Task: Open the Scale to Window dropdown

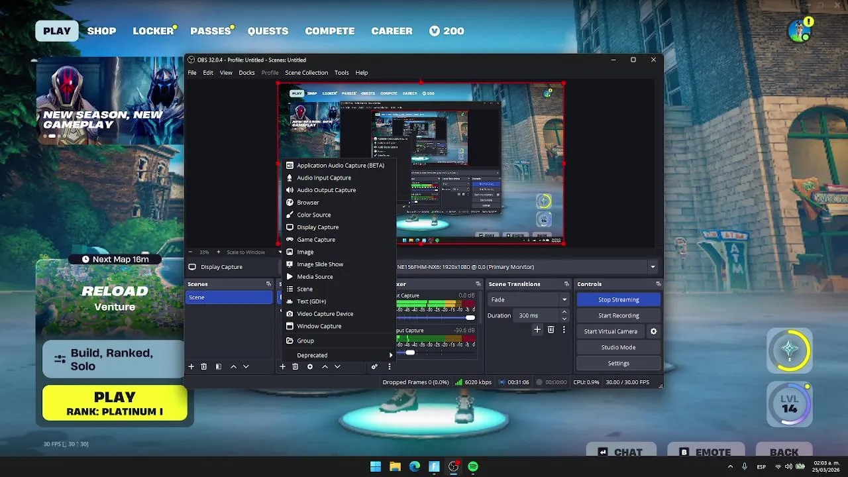Action: [x=254, y=252]
